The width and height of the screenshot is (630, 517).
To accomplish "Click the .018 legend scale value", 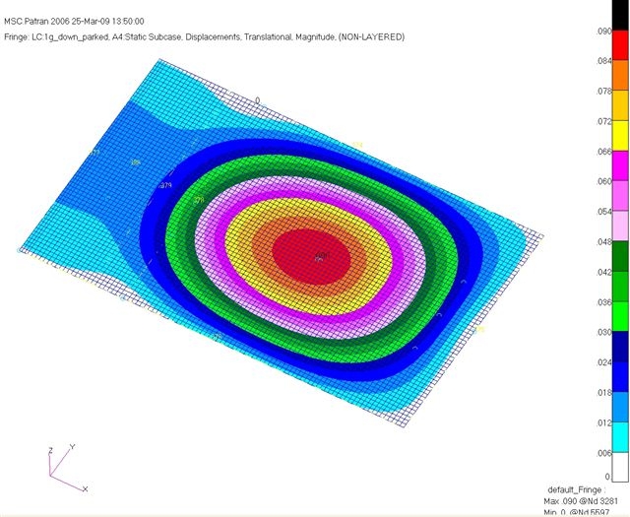I will pyautogui.click(x=603, y=393).
